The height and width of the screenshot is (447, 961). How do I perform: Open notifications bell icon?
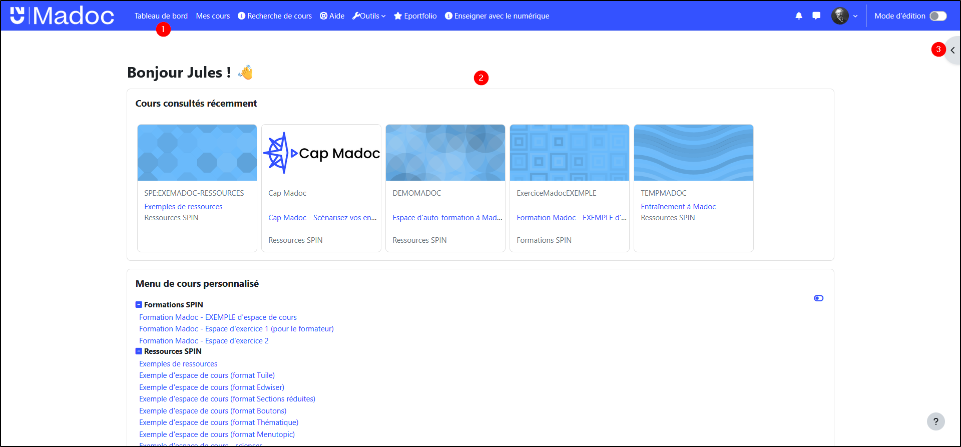click(799, 16)
